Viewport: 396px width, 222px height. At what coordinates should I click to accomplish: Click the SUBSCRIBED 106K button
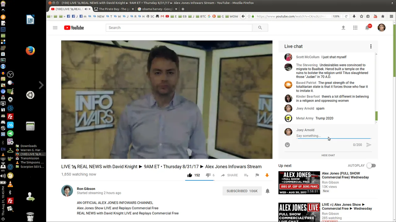pyautogui.click(x=242, y=191)
